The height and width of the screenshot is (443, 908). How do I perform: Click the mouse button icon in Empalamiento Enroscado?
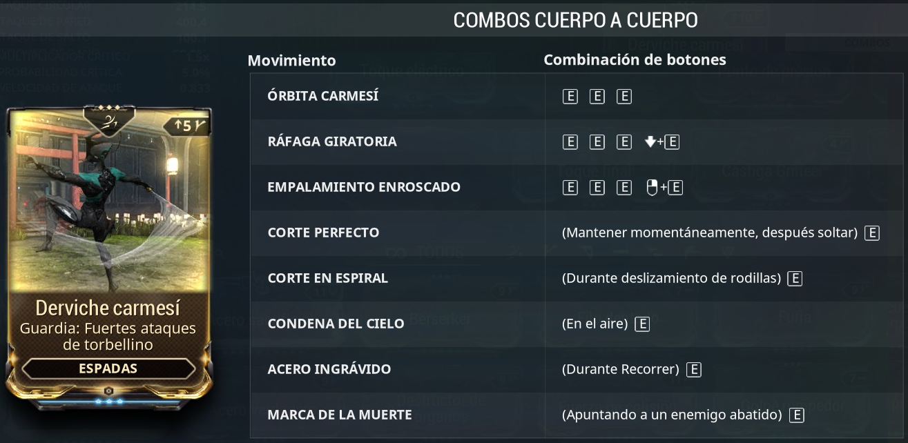tap(651, 188)
